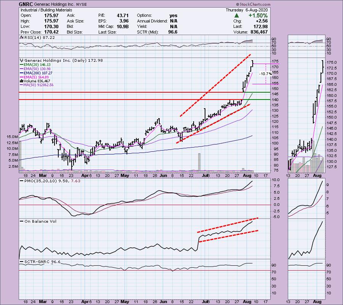
Task: Click the GNRC ticker symbol in the header
Action: (26, 4)
